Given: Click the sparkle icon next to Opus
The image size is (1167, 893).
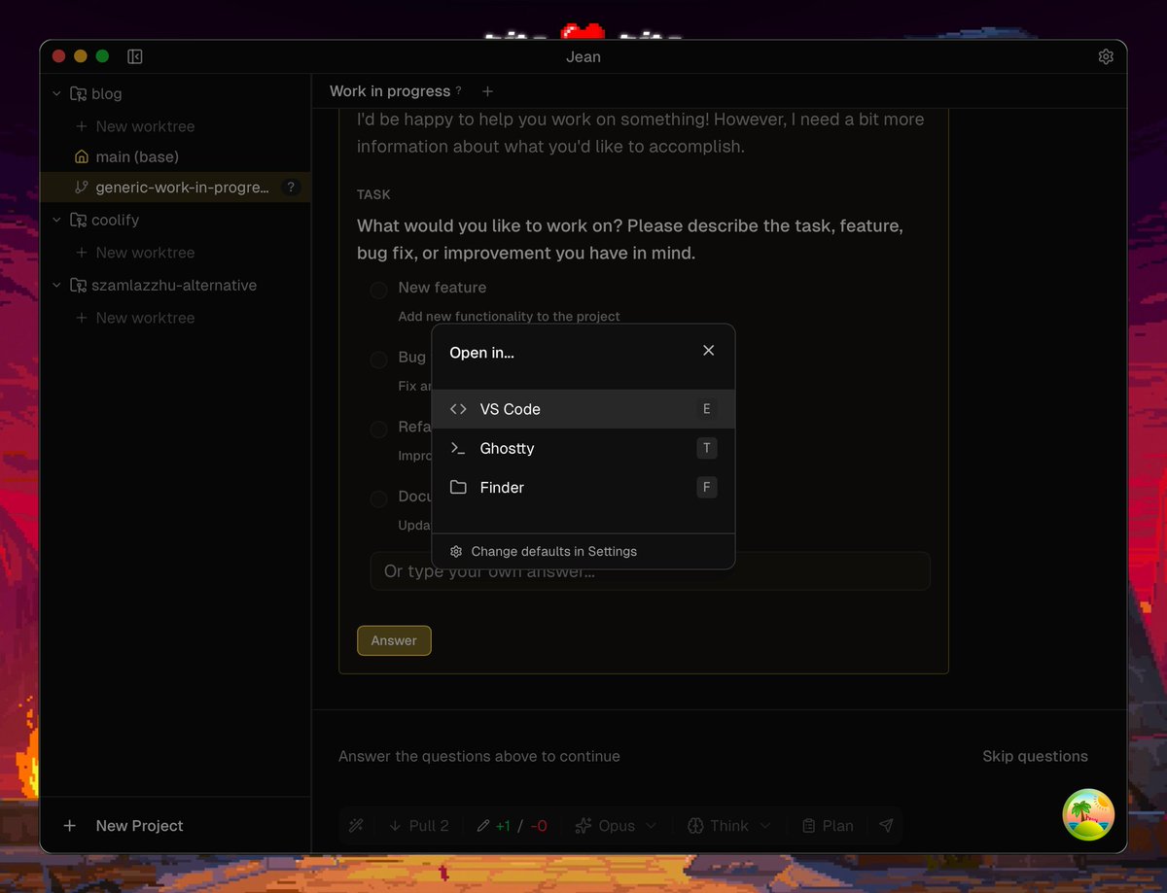Looking at the screenshot, I should click(x=583, y=826).
